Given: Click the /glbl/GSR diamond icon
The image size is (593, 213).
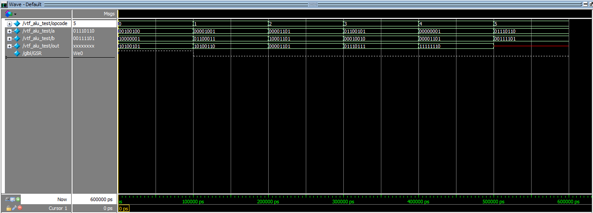Looking at the screenshot, I should [17, 54].
